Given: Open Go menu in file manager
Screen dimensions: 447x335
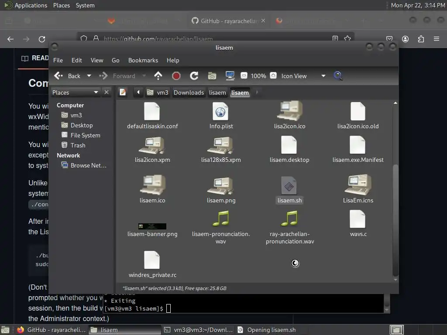Looking at the screenshot, I should point(115,60).
